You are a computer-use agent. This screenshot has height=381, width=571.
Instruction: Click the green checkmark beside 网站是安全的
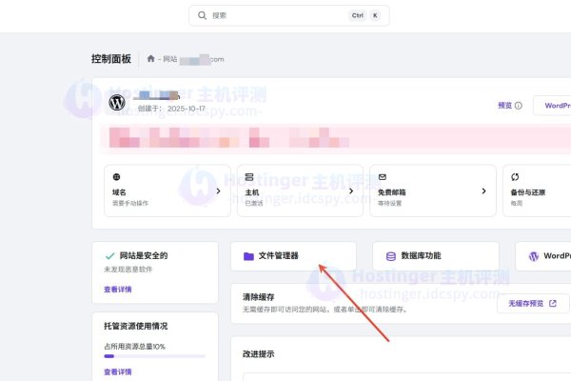[x=110, y=256]
